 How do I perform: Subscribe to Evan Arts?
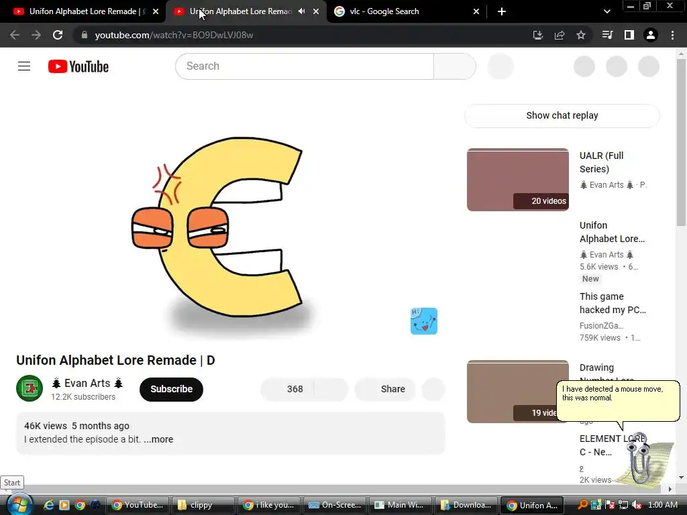[171, 390]
